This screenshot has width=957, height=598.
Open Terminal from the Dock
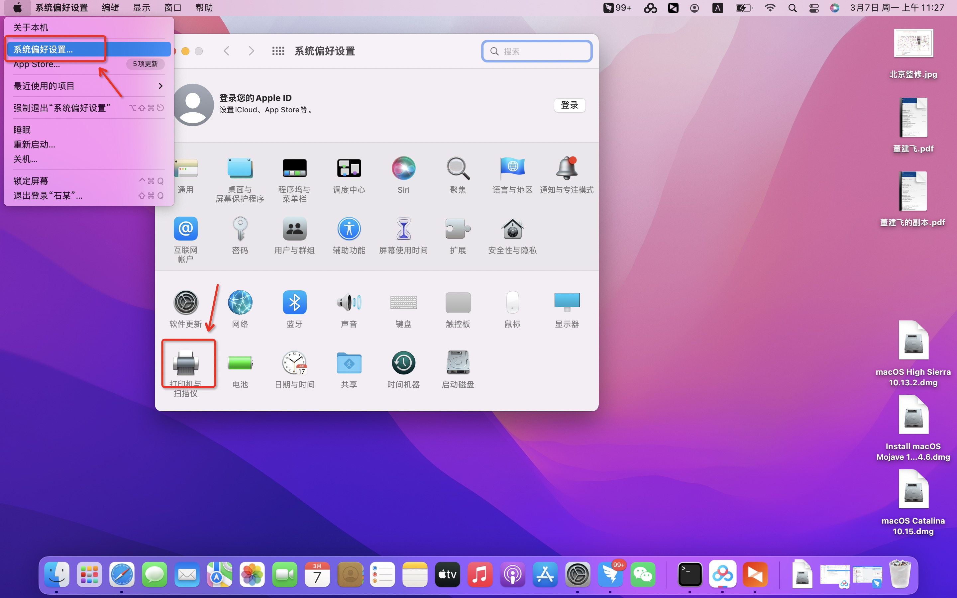tap(690, 574)
